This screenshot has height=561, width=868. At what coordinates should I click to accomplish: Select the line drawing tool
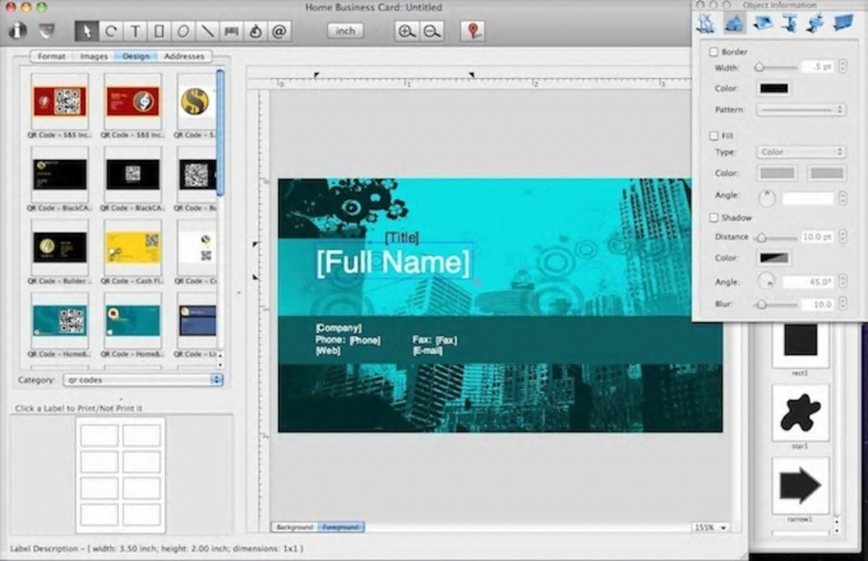click(x=207, y=31)
